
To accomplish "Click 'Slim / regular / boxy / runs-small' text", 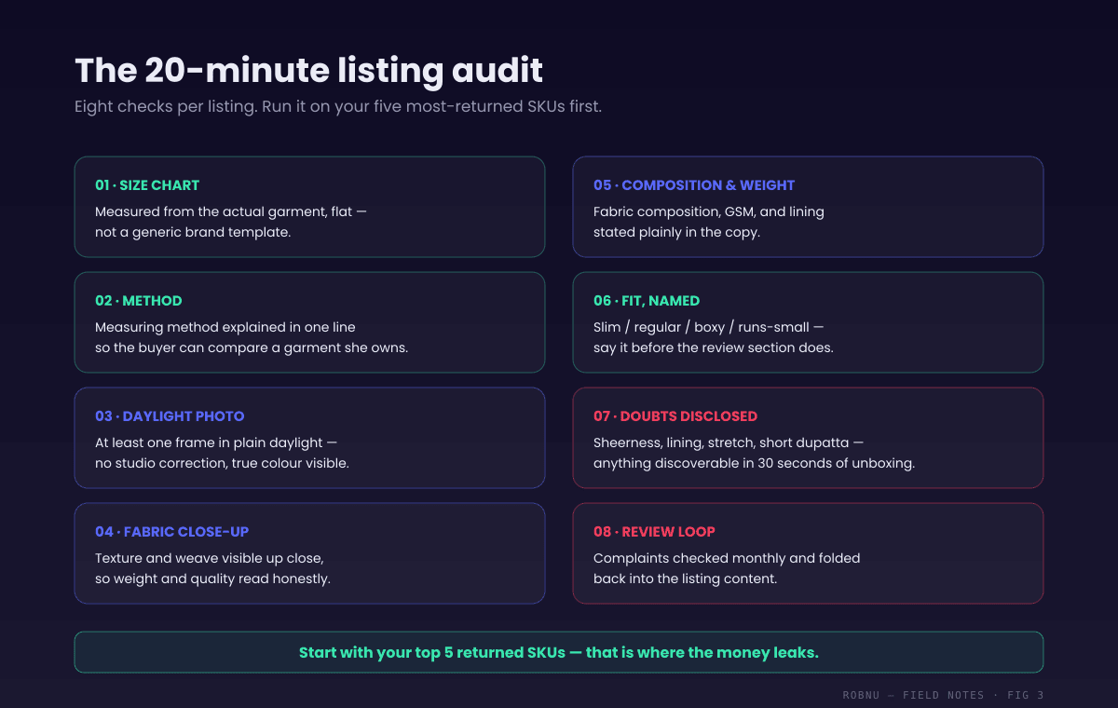I will pyautogui.click(x=702, y=327).
